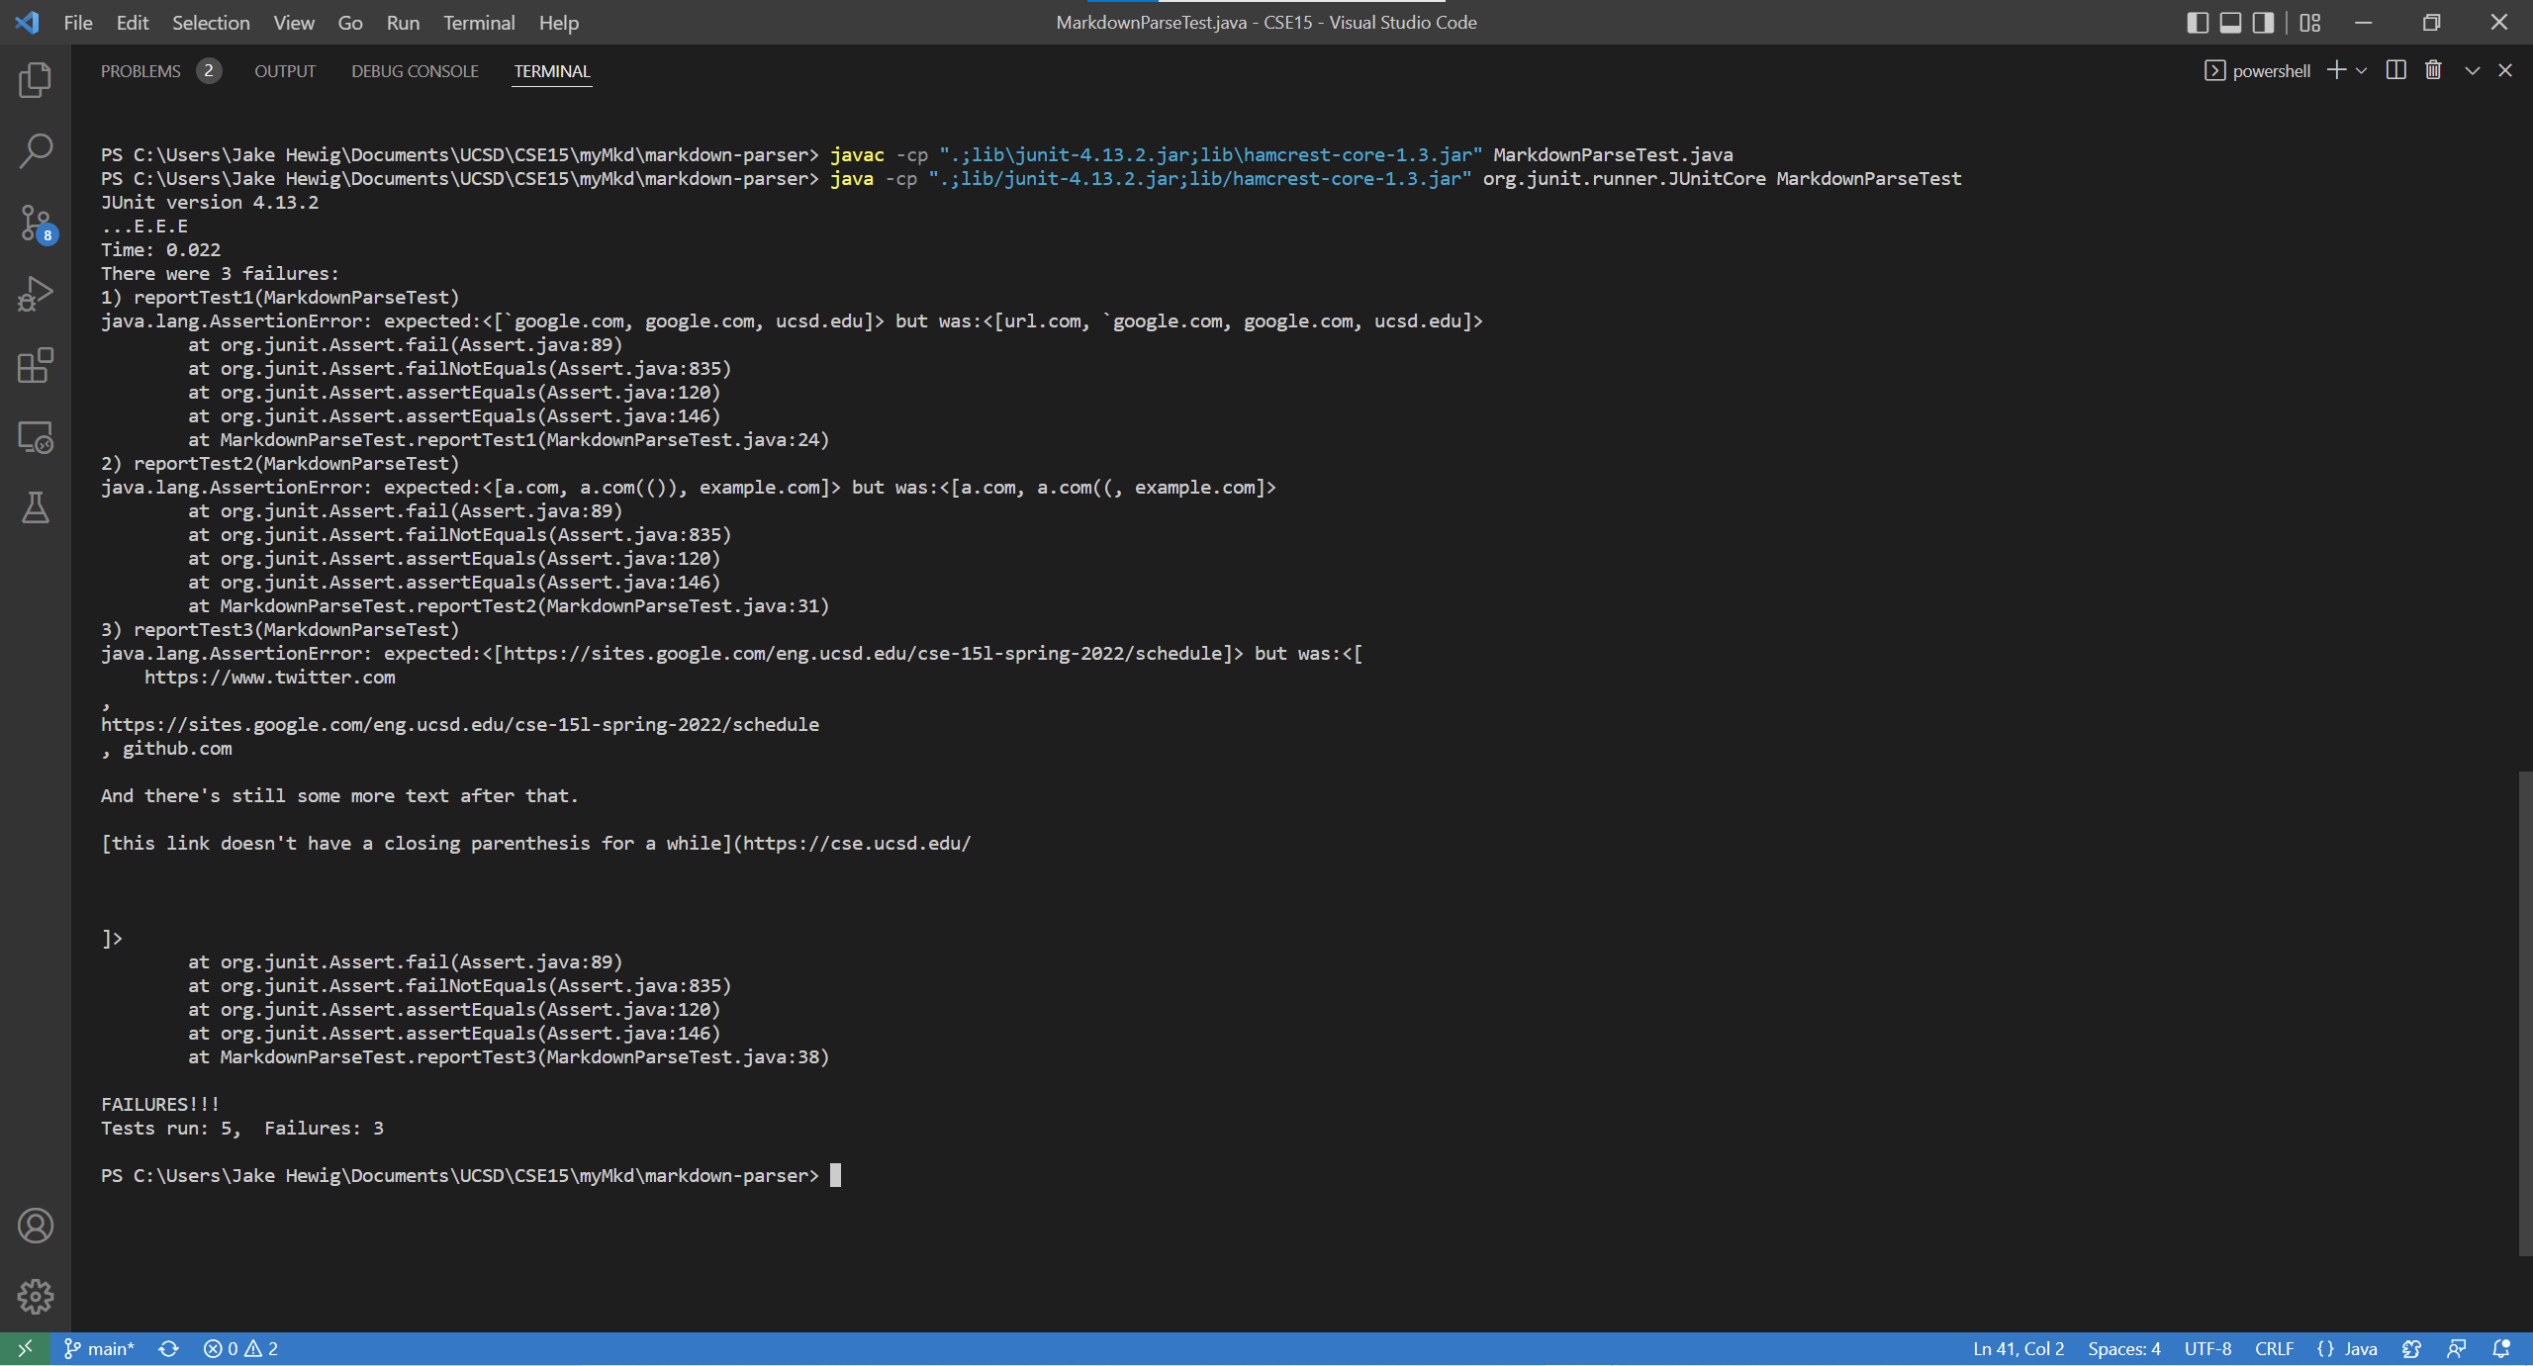The width and height of the screenshot is (2533, 1366).
Task: Kill terminal with trash icon
Action: (2433, 70)
